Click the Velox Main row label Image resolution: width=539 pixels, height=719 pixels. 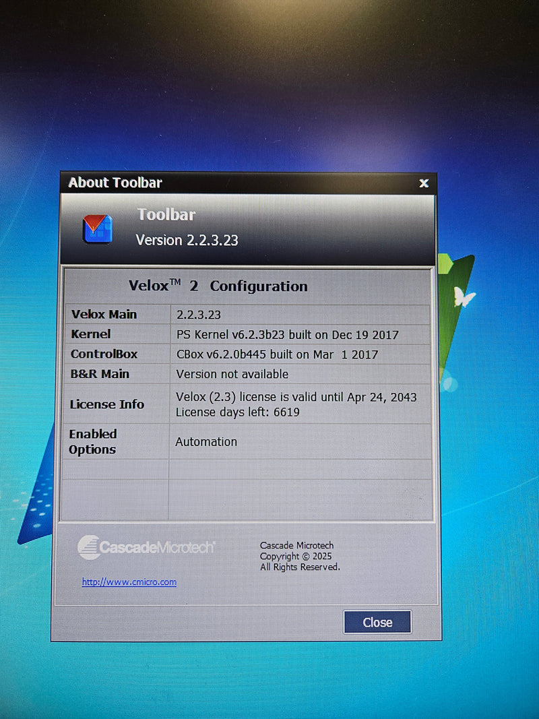(104, 314)
